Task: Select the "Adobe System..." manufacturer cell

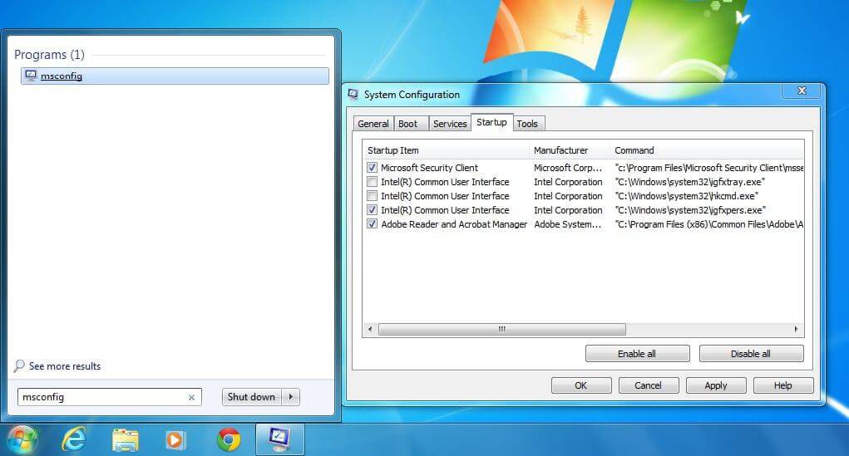Action: click(568, 224)
